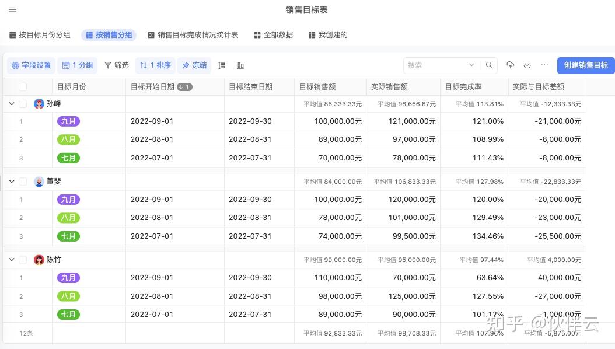Viewport: 615px width, 349px height.
Task: Click 平均值 86,333.33元 group summary
Action: coord(333,104)
